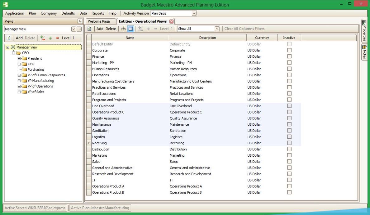Screen dimensions: 370x215
Task: Expand the VP of Sales node
Action: tap(19, 92)
